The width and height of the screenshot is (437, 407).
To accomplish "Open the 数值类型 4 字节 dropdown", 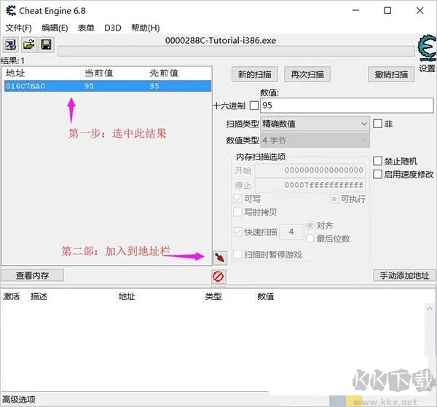I will point(315,140).
